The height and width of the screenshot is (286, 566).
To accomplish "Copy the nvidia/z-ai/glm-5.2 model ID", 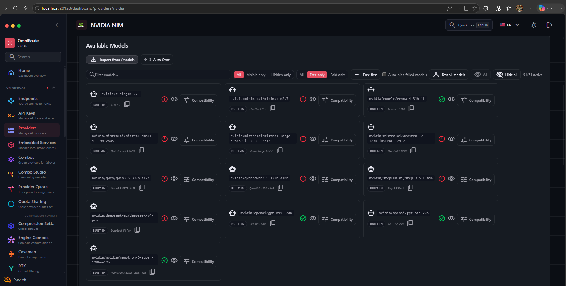I will [127, 104].
